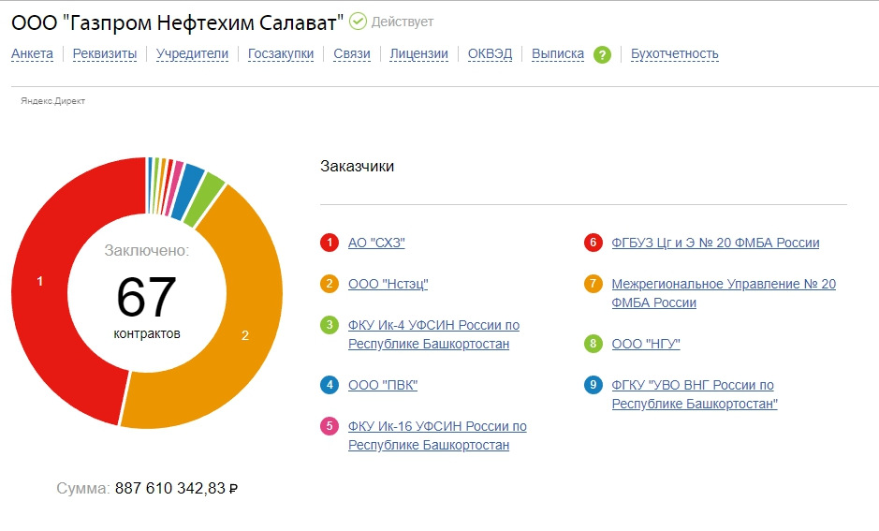Image resolution: width=879 pixels, height=531 pixels.
Task: Go to the Госзакупки tab
Action: pyautogui.click(x=281, y=53)
